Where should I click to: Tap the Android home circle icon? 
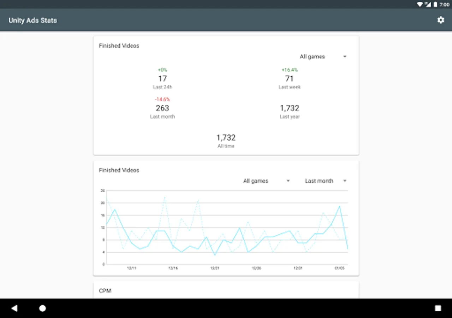pyautogui.click(x=42, y=308)
